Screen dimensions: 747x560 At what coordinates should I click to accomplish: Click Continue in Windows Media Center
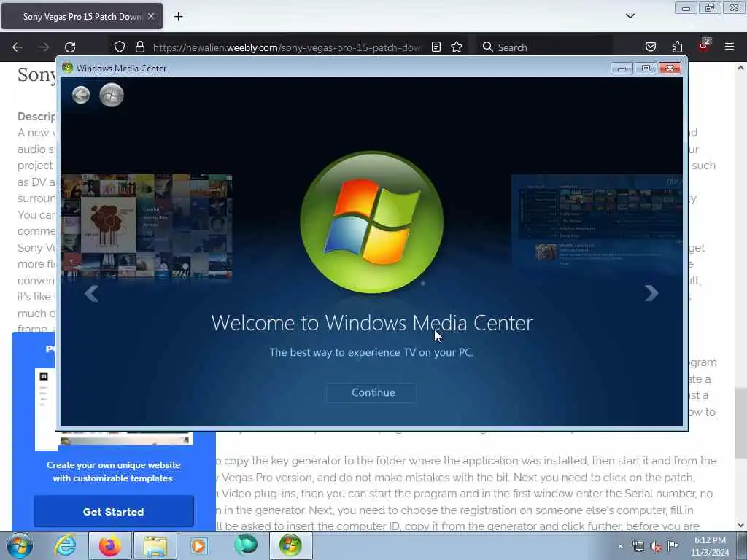point(373,393)
